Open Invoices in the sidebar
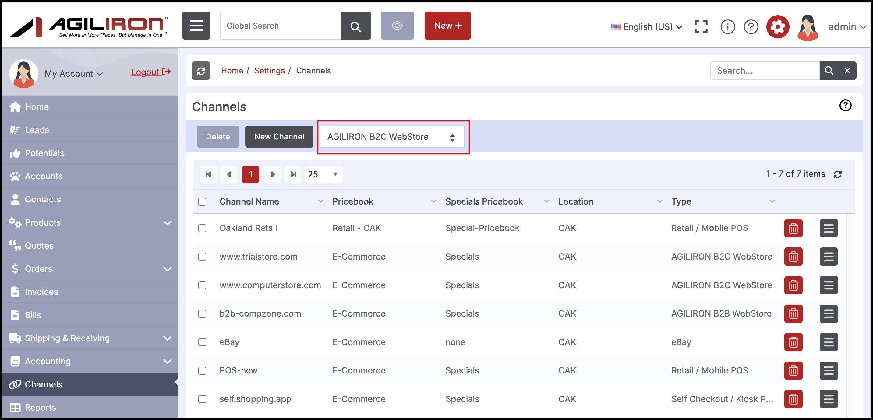 [x=41, y=292]
